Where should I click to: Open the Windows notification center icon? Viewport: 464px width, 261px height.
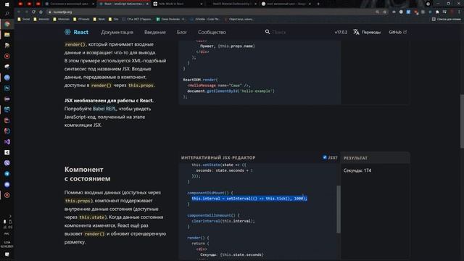7,254
